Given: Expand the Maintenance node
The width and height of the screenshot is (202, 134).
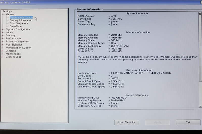Looking at the screenshot, I should [x=2, y=54].
